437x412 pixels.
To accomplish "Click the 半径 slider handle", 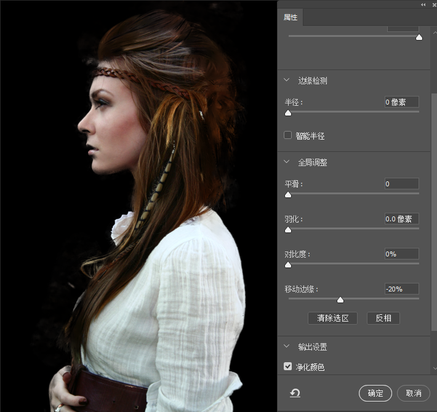I will pyautogui.click(x=287, y=113).
